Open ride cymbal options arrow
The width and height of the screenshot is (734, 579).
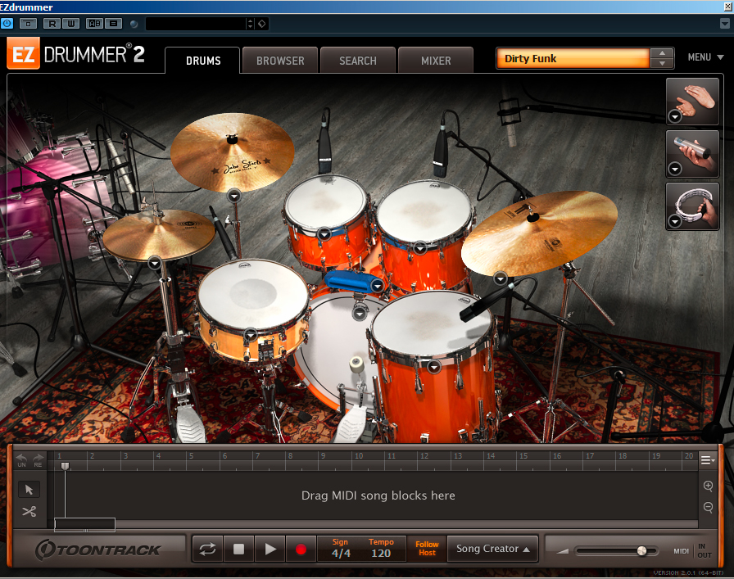pos(500,279)
